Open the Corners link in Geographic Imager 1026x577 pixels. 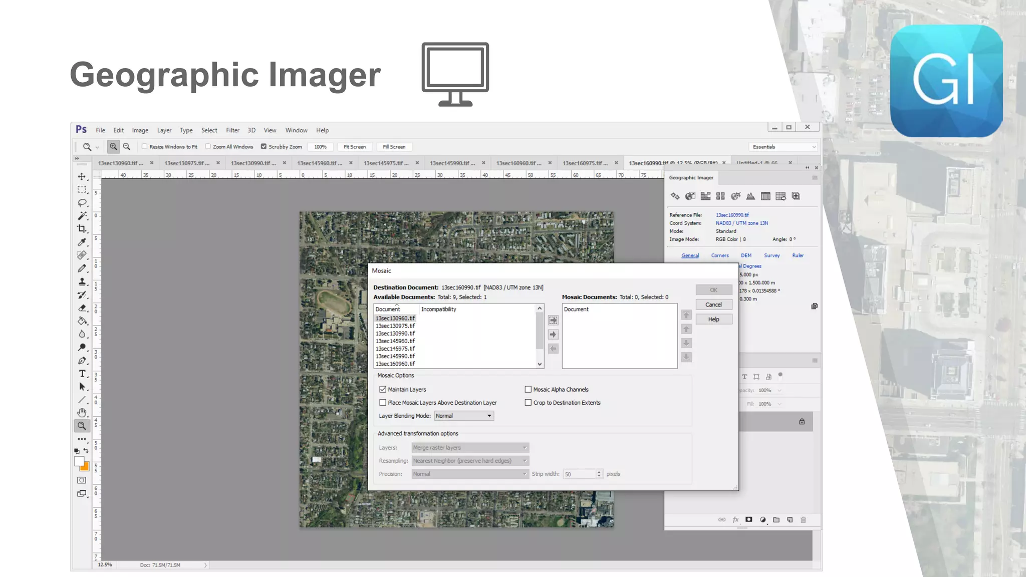click(720, 255)
